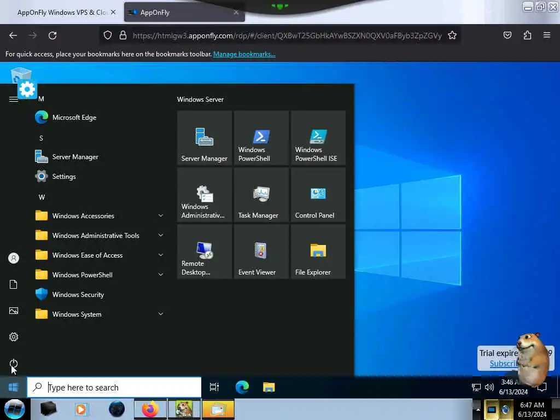Open Settings gear in Start sidebar

[14, 337]
